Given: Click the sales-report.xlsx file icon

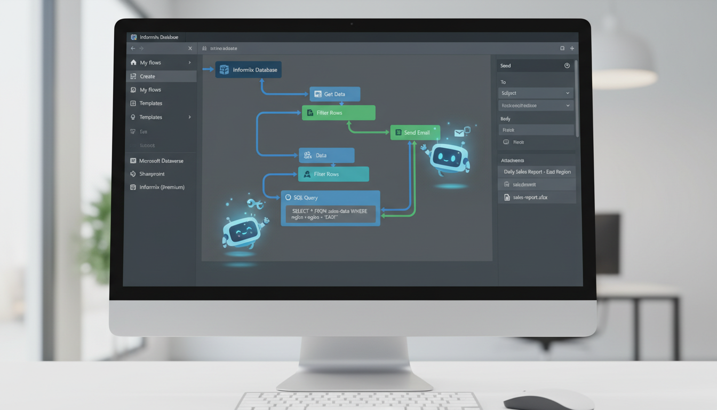Looking at the screenshot, I should click(x=506, y=198).
